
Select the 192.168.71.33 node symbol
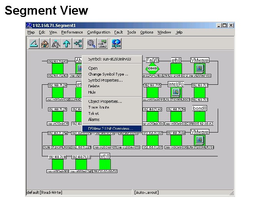tap(81, 164)
